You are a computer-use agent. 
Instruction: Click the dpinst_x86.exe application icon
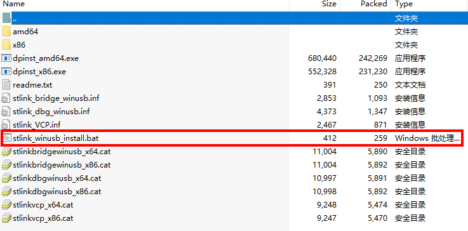[6, 72]
